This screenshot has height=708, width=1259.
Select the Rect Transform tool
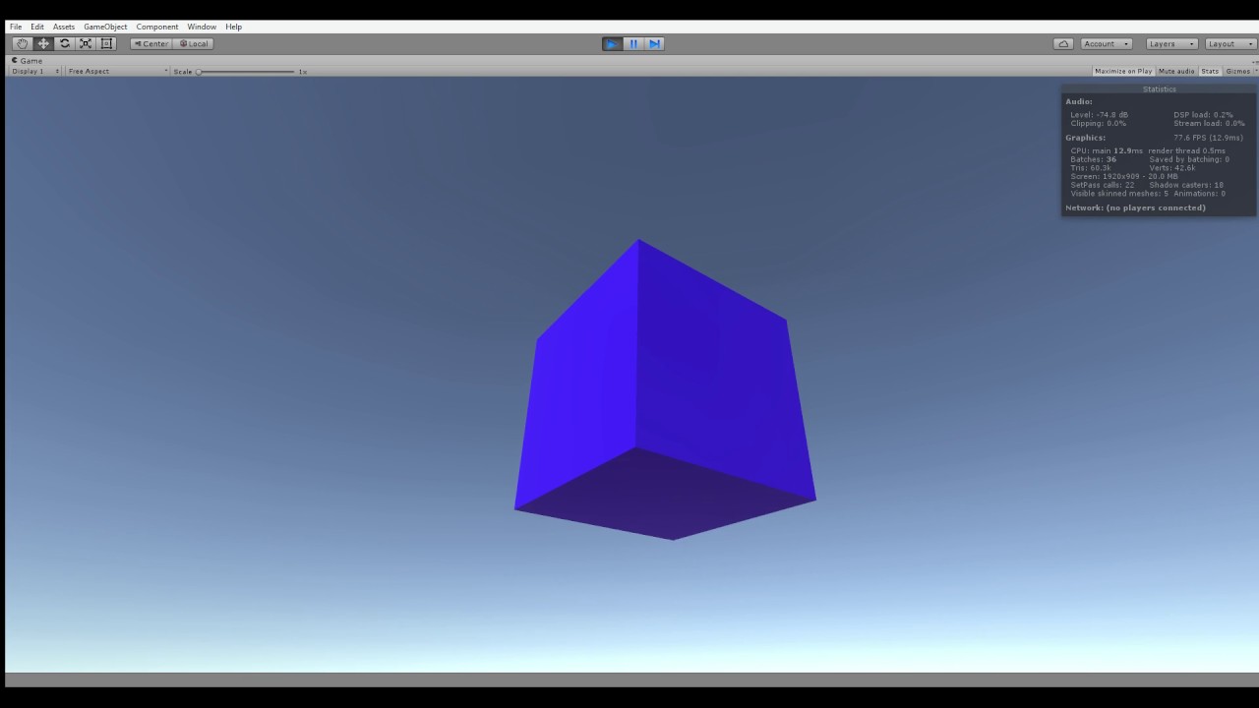tap(107, 43)
